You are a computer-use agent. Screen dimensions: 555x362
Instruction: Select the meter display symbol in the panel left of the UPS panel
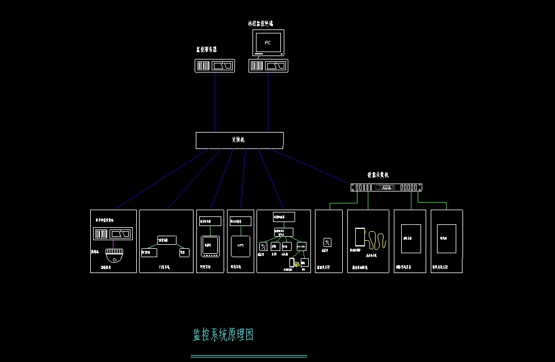pyautogui.click(x=210, y=246)
